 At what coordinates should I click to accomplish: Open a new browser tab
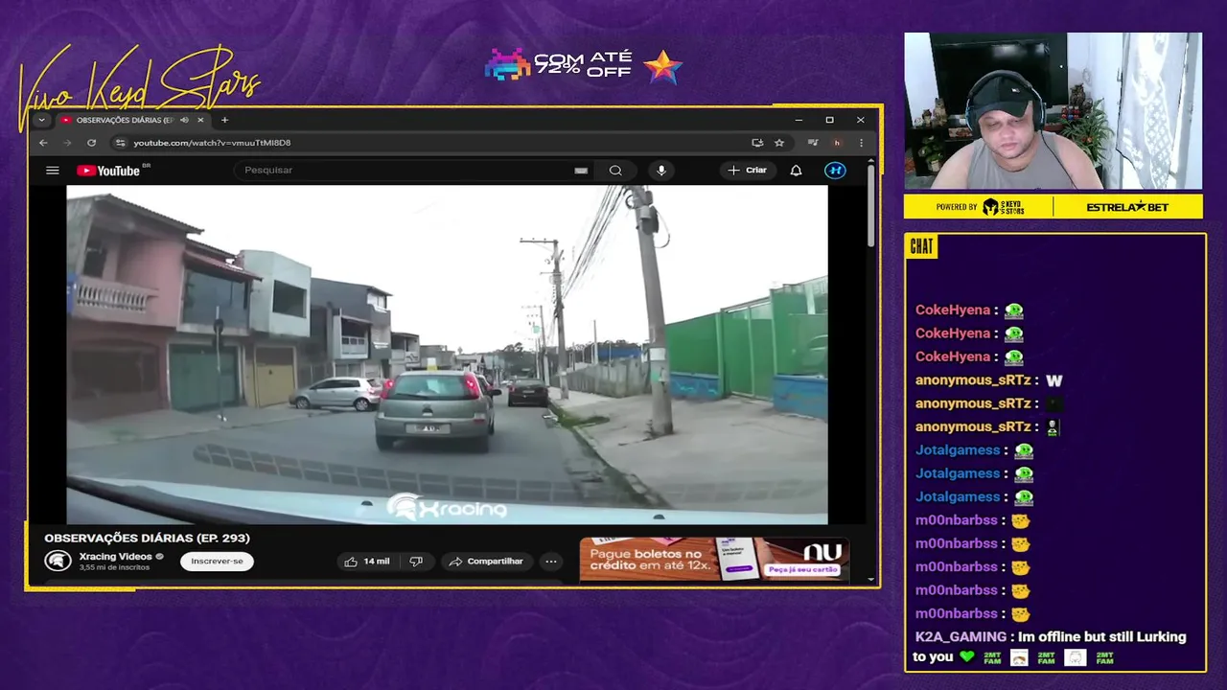224,120
